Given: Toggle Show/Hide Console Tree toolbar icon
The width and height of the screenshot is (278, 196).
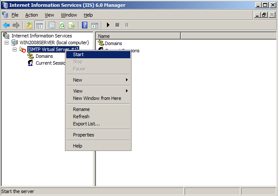Looking at the screenshot, I should point(39,25).
